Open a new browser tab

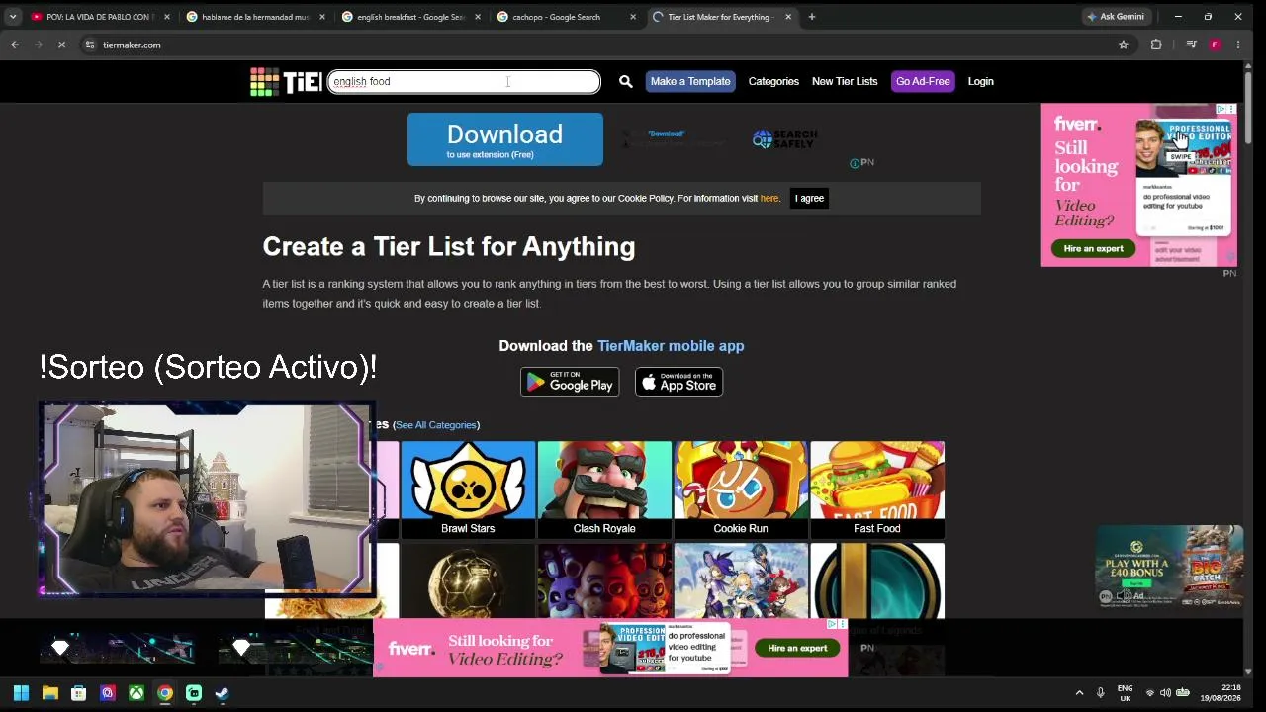pos(812,17)
